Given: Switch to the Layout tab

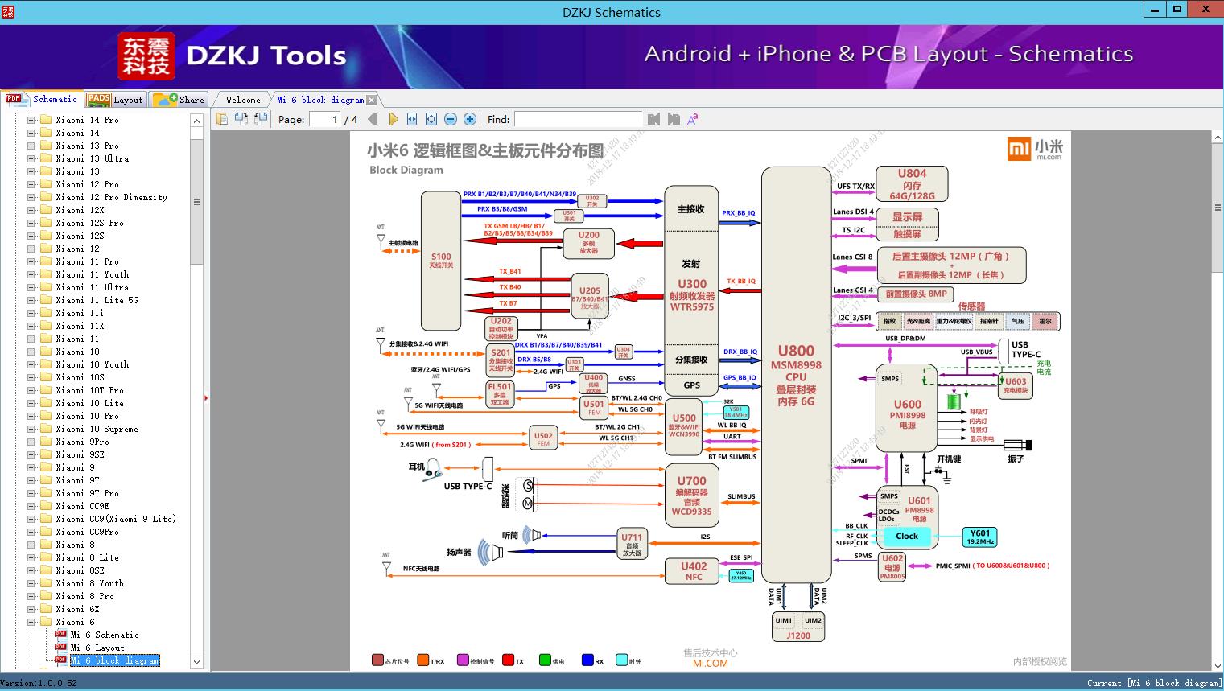Looking at the screenshot, I should tap(115, 100).
